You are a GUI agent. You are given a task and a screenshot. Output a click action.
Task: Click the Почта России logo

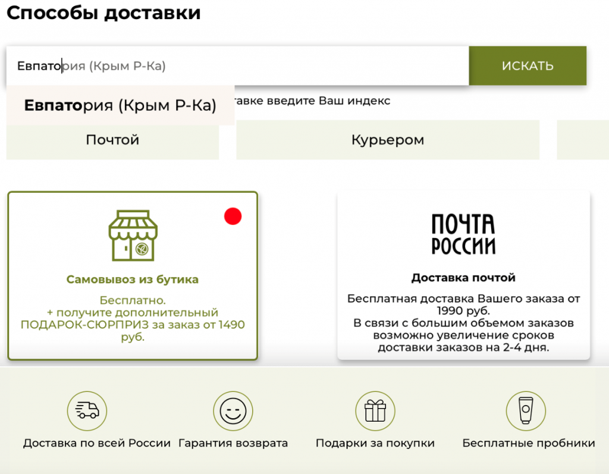pos(463,235)
